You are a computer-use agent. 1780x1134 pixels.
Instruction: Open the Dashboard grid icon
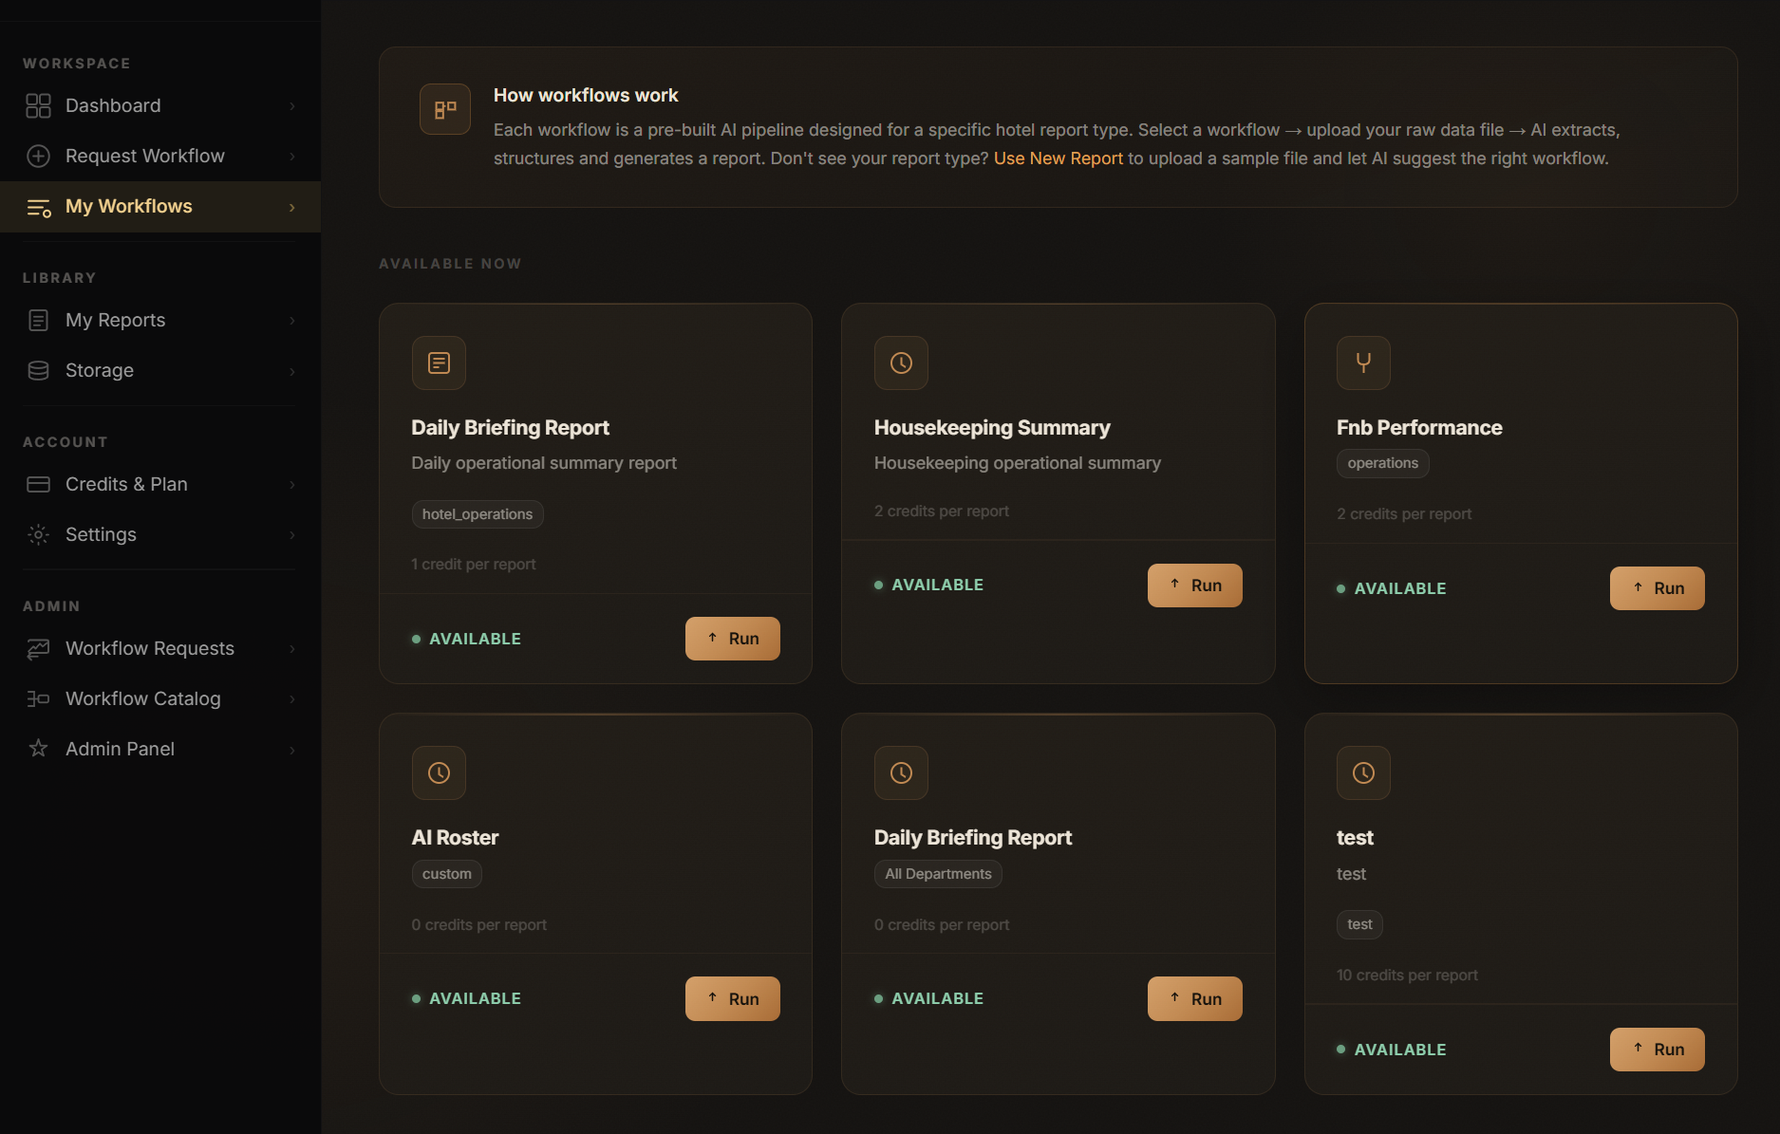tap(39, 105)
